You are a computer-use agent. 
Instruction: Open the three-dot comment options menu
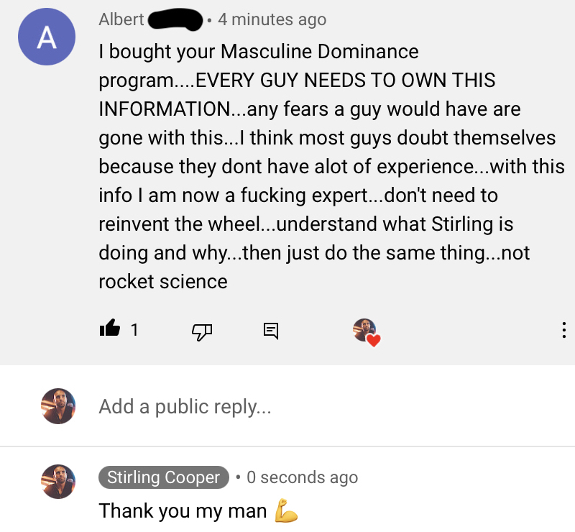pos(563,331)
